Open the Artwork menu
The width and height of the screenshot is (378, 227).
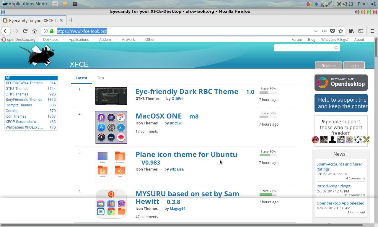pyautogui.click(x=128, y=39)
